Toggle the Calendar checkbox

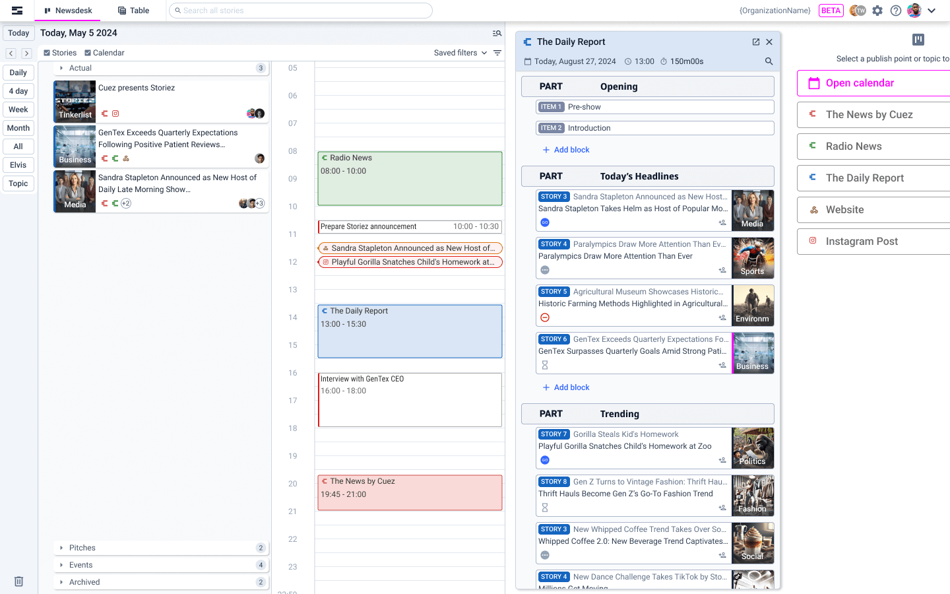[88, 53]
